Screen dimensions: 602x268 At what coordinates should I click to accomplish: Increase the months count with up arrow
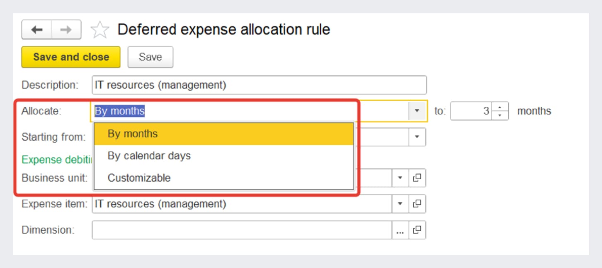point(500,107)
